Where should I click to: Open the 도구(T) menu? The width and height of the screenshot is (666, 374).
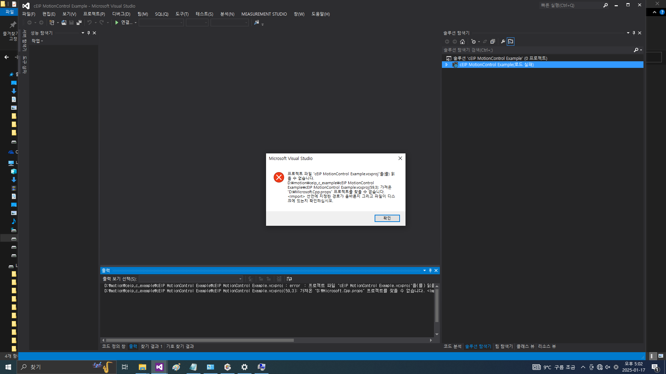[x=182, y=14]
